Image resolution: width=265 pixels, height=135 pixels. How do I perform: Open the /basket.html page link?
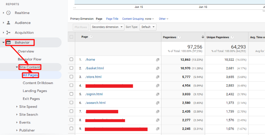click(x=95, y=68)
